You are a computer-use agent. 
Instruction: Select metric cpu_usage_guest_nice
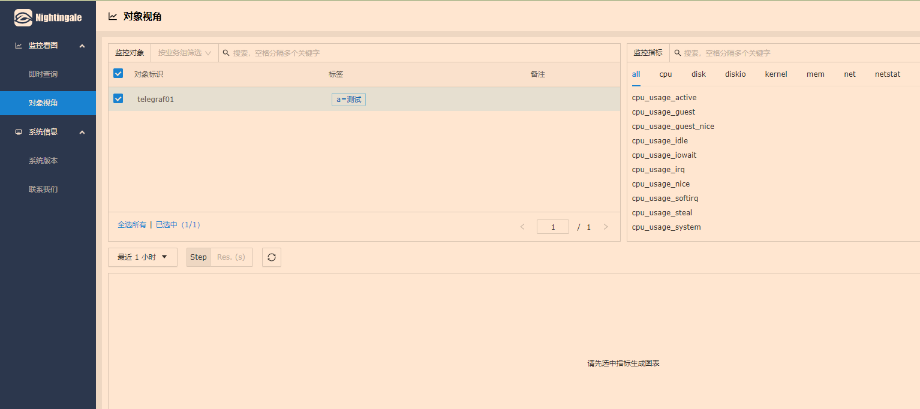pyautogui.click(x=673, y=127)
